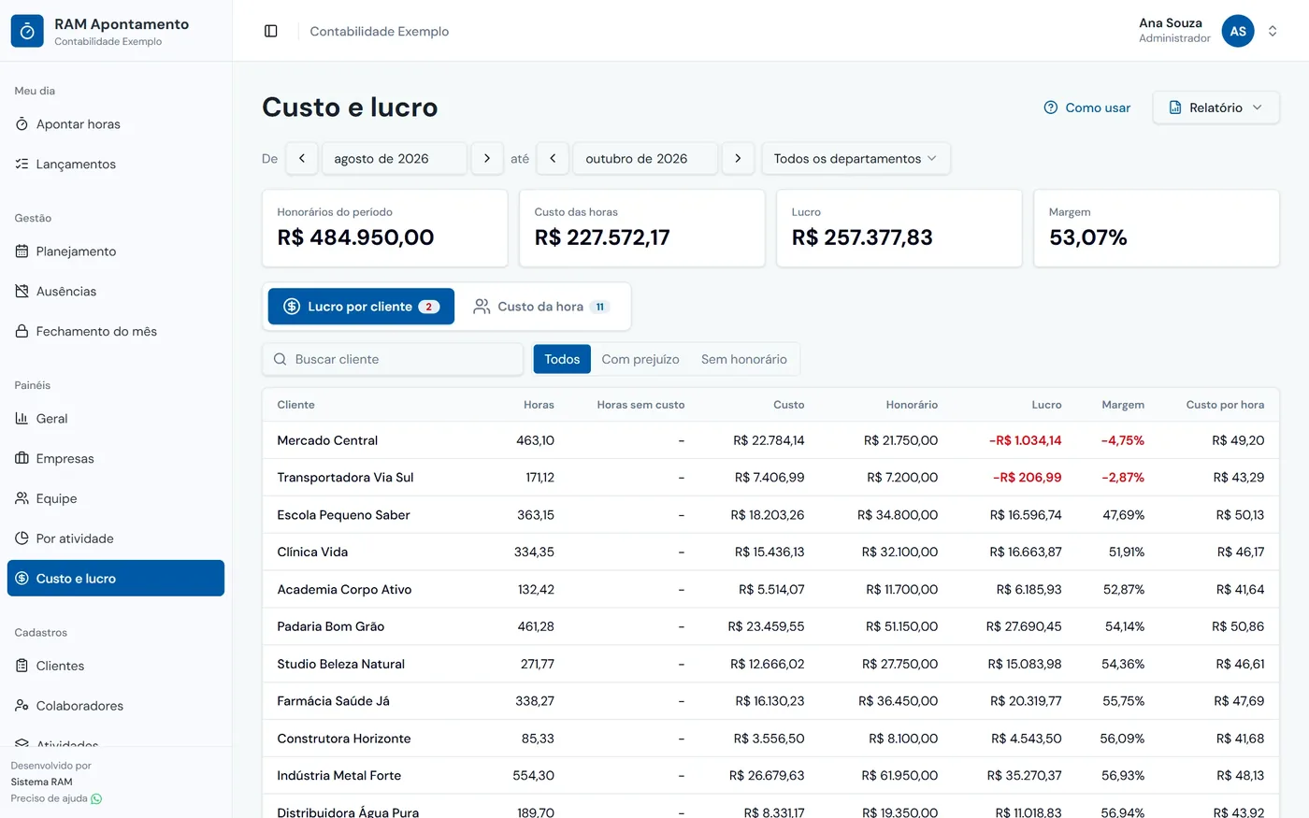Open Lançamentos list in sidebar
Image resolution: width=1309 pixels, height=818 pixels.
(116, 164)
